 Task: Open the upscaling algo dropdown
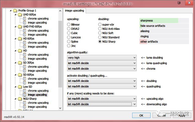(102, 99)
